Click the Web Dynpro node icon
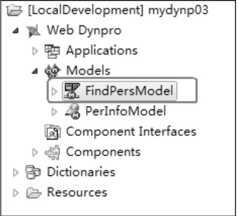 click(x=33, y=31)
